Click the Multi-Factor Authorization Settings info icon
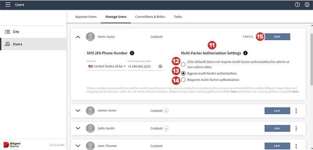The width and height of the screenshot is (313, 150). point(246,53)
